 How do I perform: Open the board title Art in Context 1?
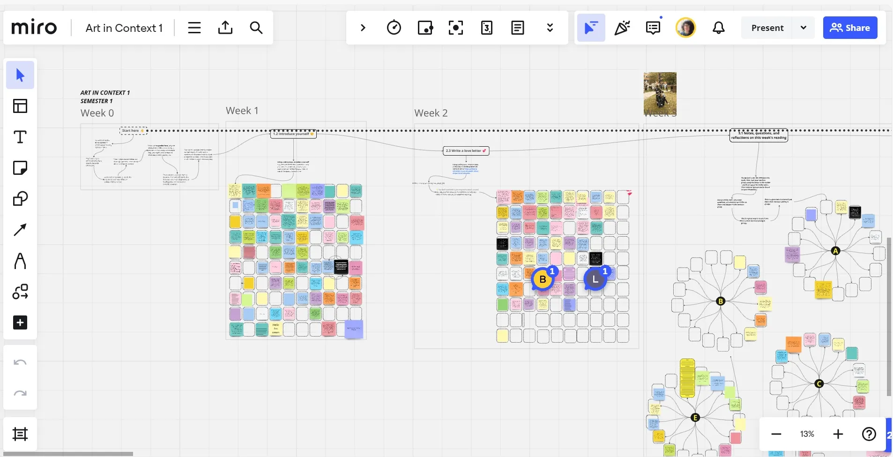(x=123, y=28)
